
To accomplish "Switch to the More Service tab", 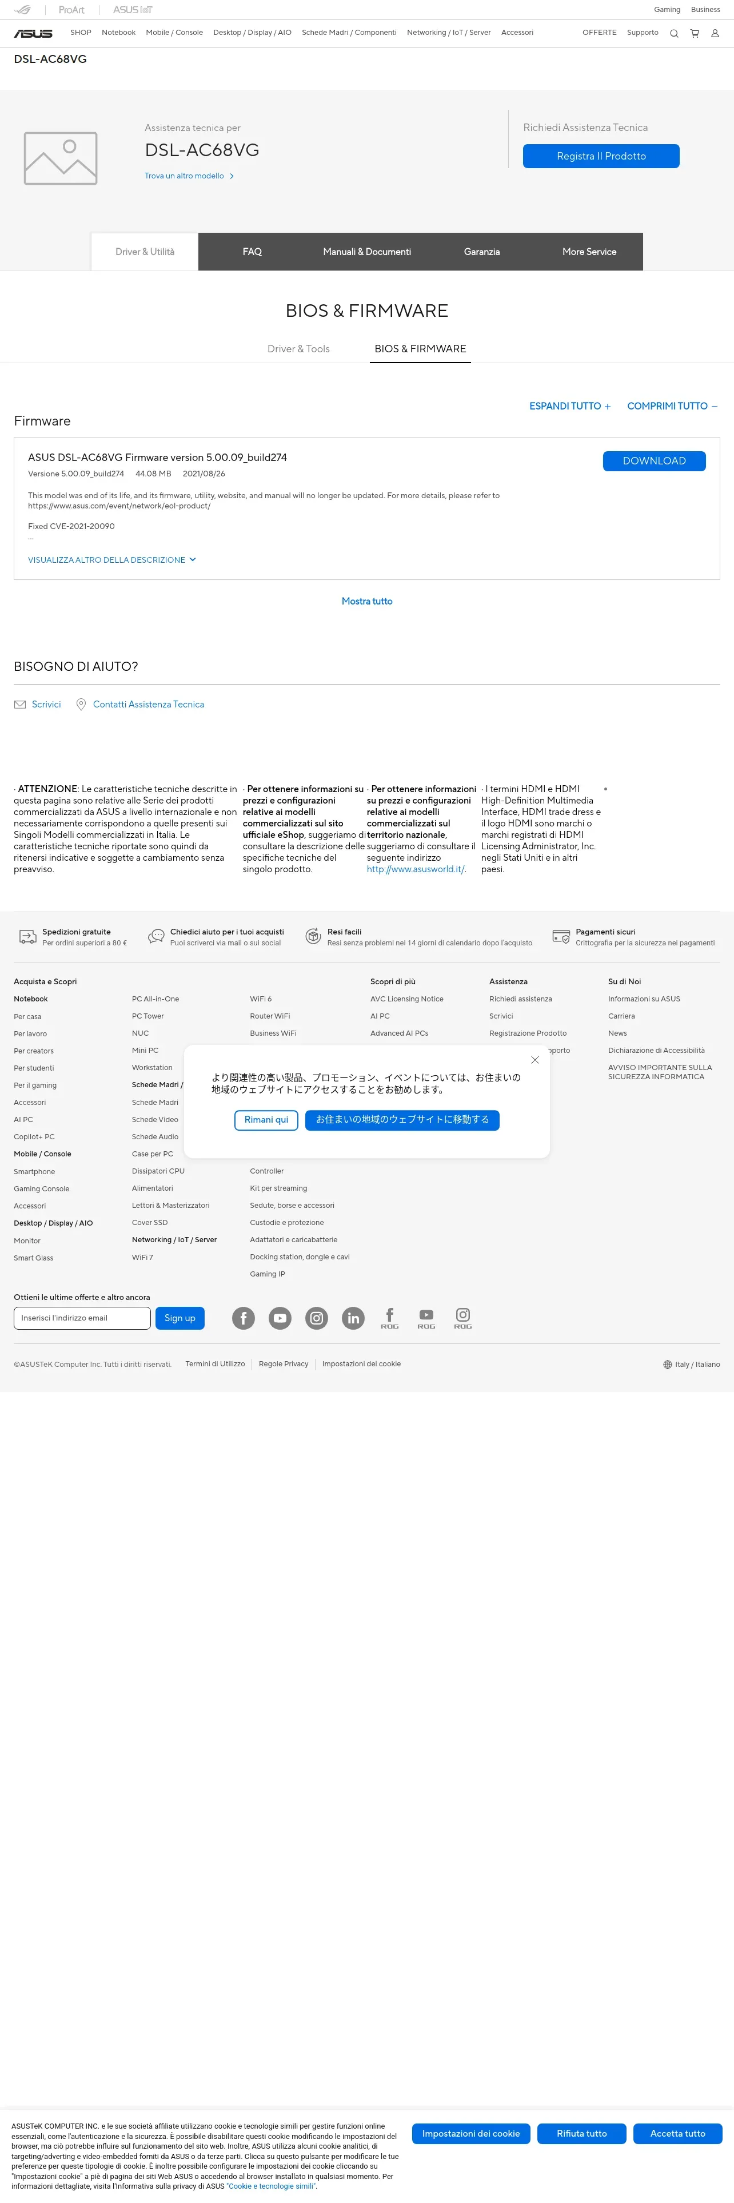I will [x=589, y=252].
